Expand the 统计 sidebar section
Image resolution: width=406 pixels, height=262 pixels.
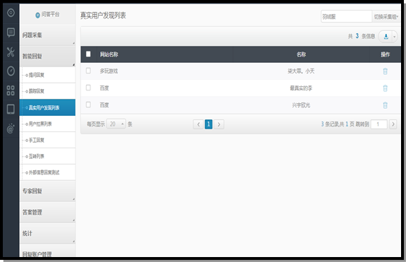pyautogui.click(x=47, y=233)
